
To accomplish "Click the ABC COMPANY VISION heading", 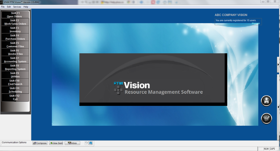I will pos(231,15).
